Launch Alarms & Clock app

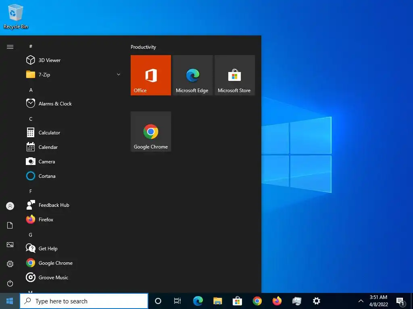click(74, 103)
